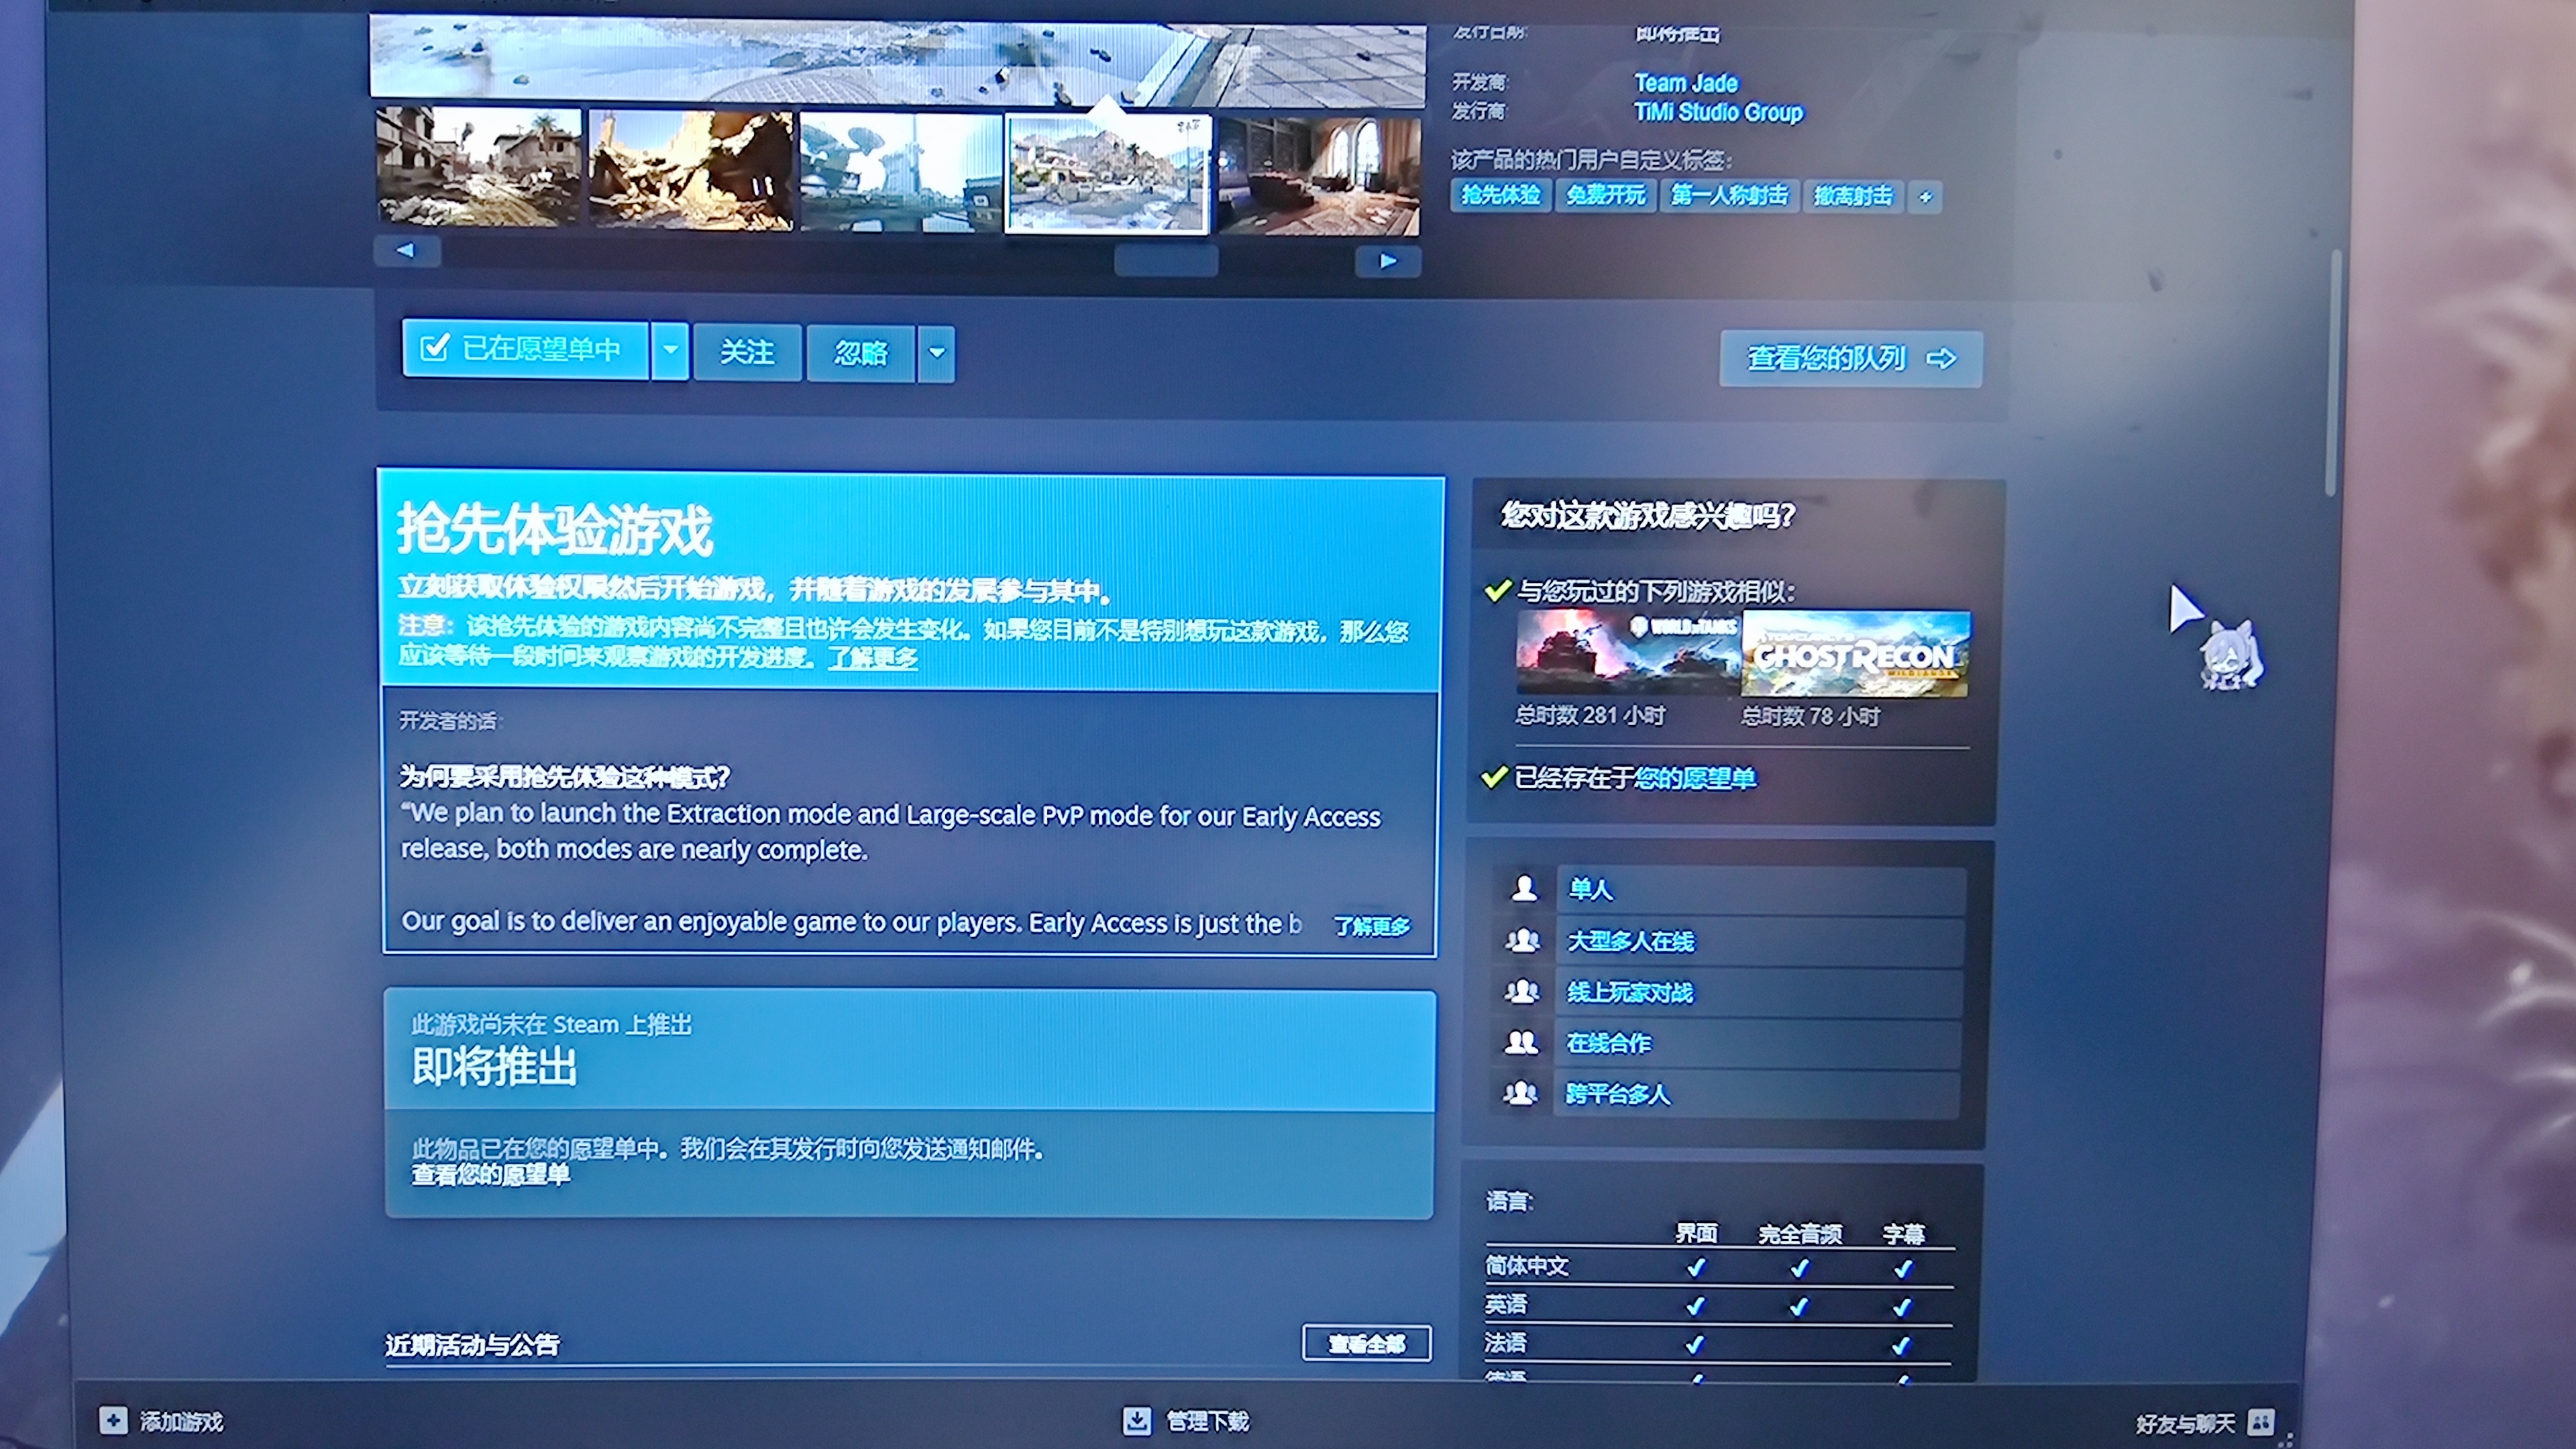Image resolution: width=2576 pixels, height=1449 pixels.
Task: Select the fifth interior room screenshot thumbnail
Action: point(1319,177)
